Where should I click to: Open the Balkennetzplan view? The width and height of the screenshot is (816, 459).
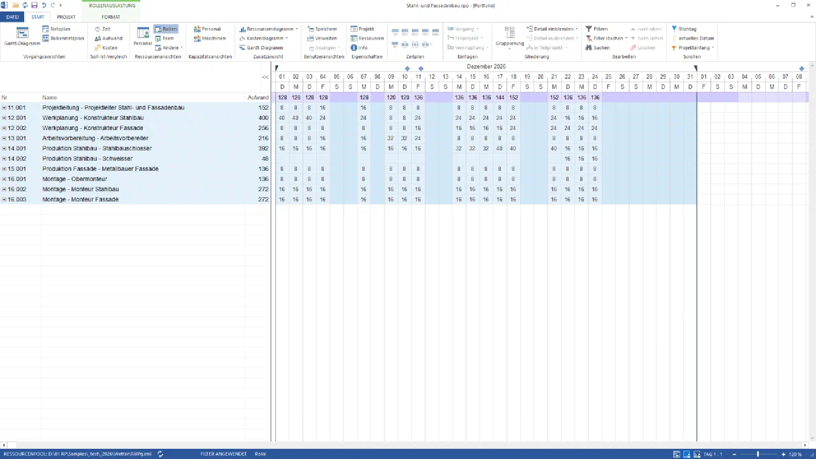[x=63, y=38]
